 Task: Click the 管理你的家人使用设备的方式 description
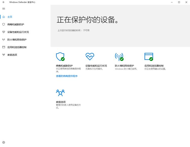click(x=68, y=106)
